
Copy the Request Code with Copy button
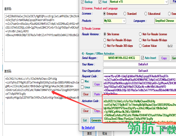(x=97, y=84)
